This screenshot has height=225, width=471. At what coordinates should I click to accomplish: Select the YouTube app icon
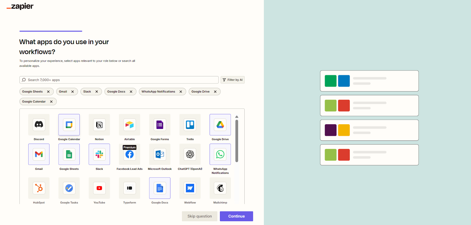(99, 188)
